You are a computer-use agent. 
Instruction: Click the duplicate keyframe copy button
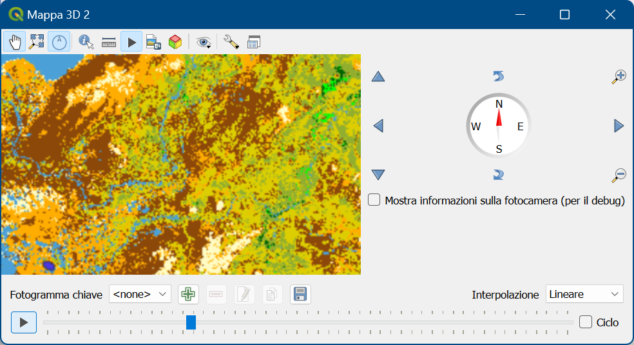coord(272,294)
